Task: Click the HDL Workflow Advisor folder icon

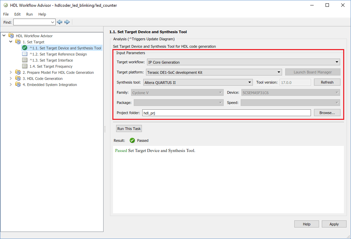Action: tap(11, 36)
